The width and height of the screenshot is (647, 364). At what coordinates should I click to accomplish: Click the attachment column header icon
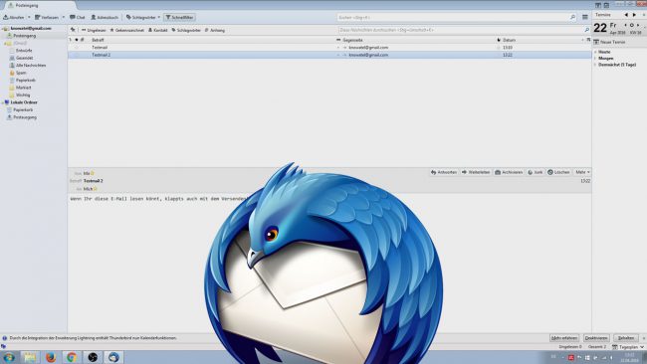click(x=82, y=40)
